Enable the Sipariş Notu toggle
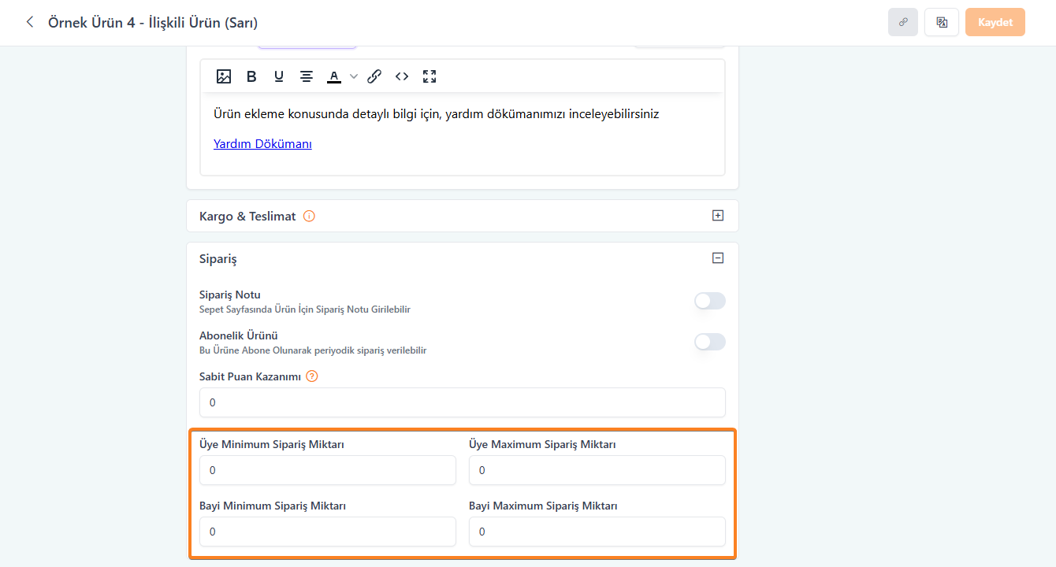 [x=709, y=301]
